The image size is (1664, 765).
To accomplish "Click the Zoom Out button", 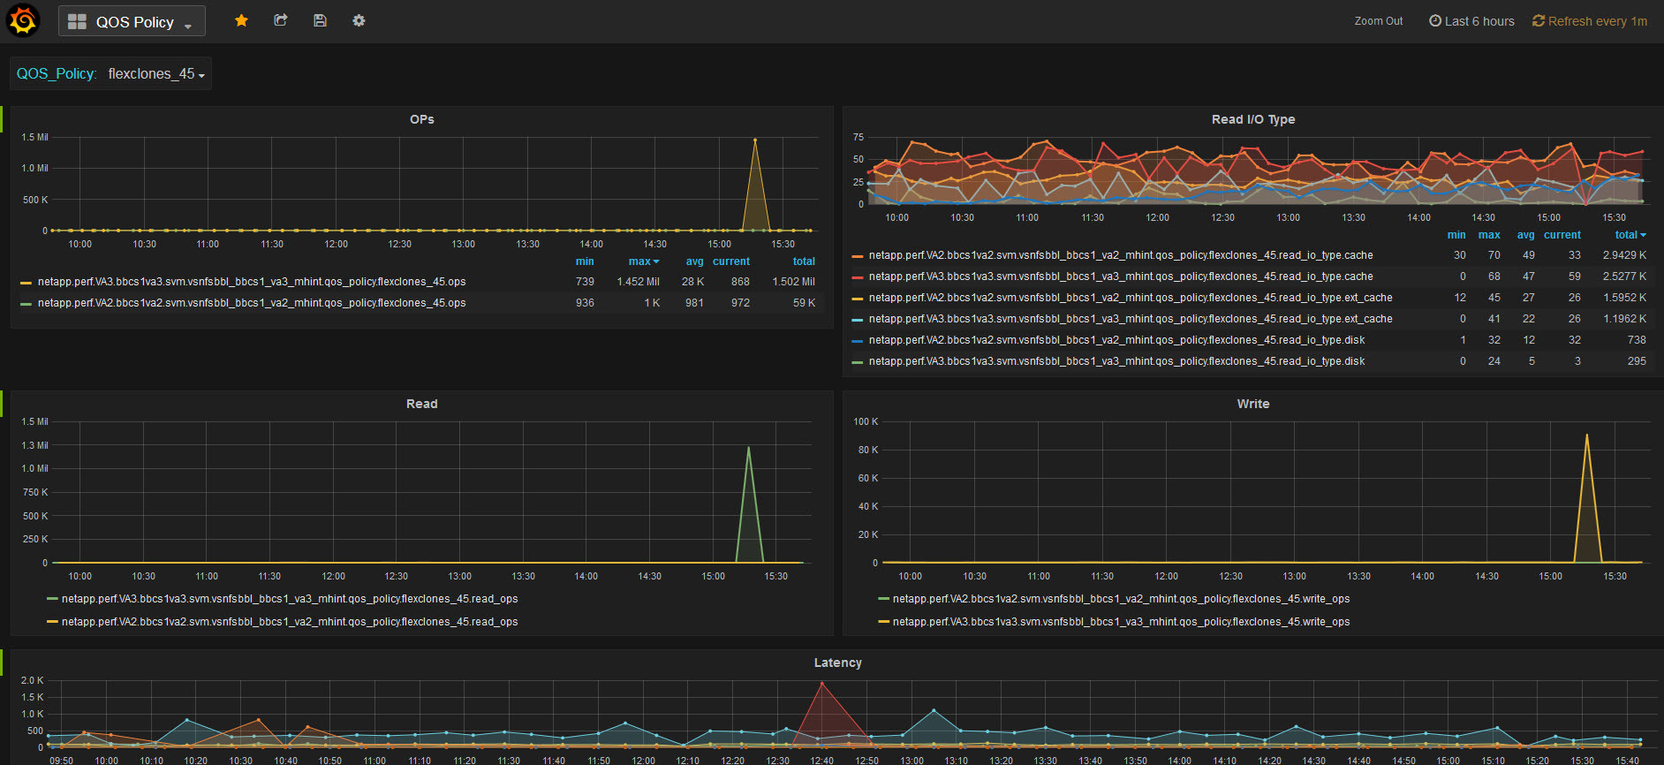I will click(1378, 21).
